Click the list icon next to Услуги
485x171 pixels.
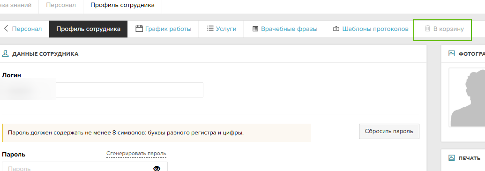[x=210, y=29]
